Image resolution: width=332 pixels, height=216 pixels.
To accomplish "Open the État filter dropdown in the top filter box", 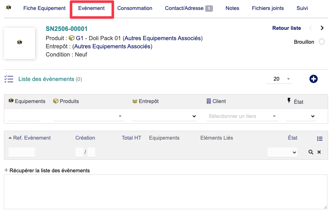I will tap(301, 116).
